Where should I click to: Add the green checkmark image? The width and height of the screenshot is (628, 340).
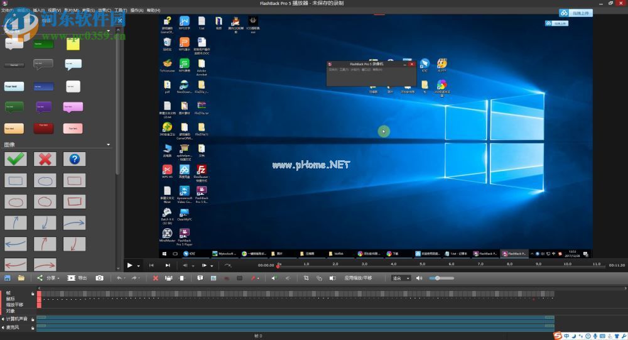[16, 159]
